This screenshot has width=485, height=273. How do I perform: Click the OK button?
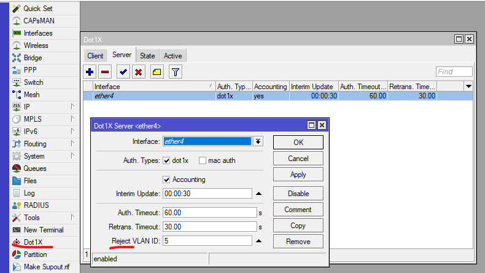(298, 143)
